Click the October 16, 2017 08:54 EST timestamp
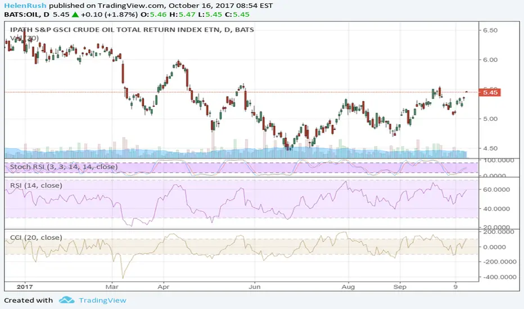 [x=220, y=6]
